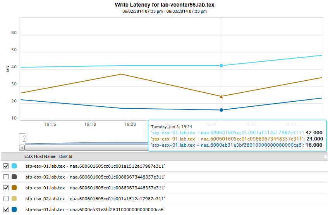Click label 'stp-esx-02.lab.tex - naa.600601605cc01c001a1512a17987e311'

pos(95,199)
